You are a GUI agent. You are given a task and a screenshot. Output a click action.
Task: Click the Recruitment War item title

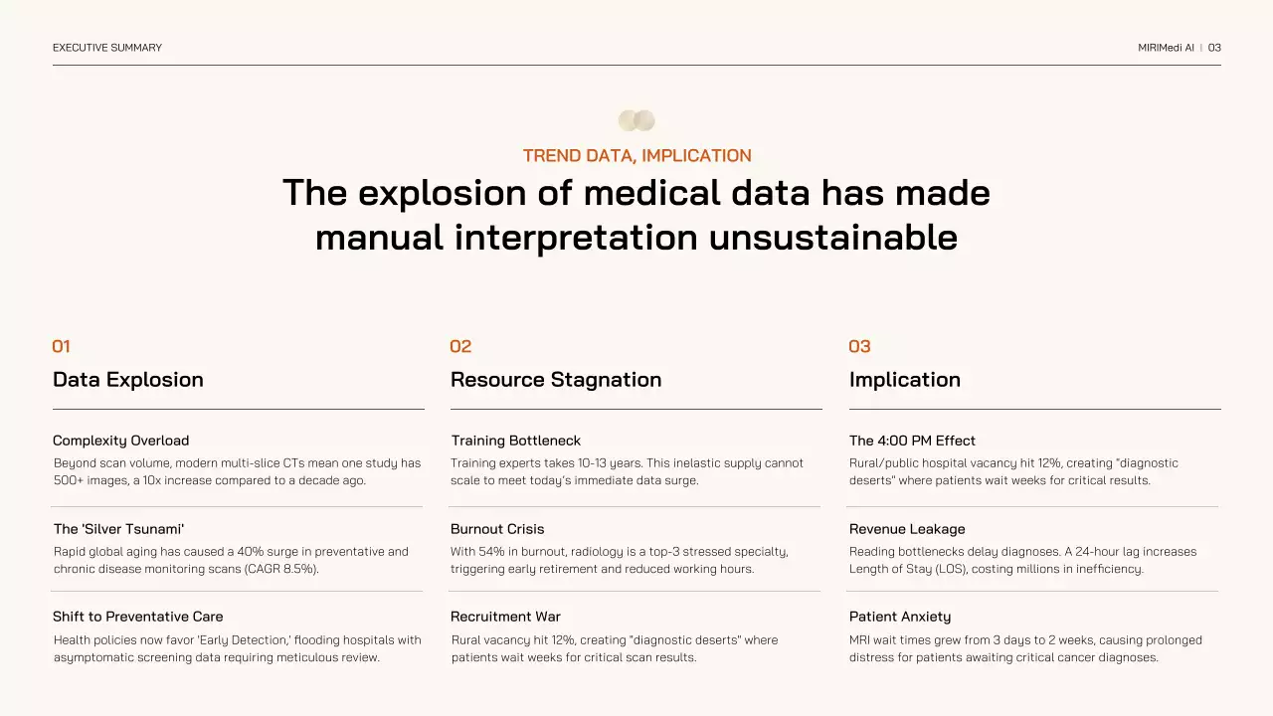coord(506,617)
